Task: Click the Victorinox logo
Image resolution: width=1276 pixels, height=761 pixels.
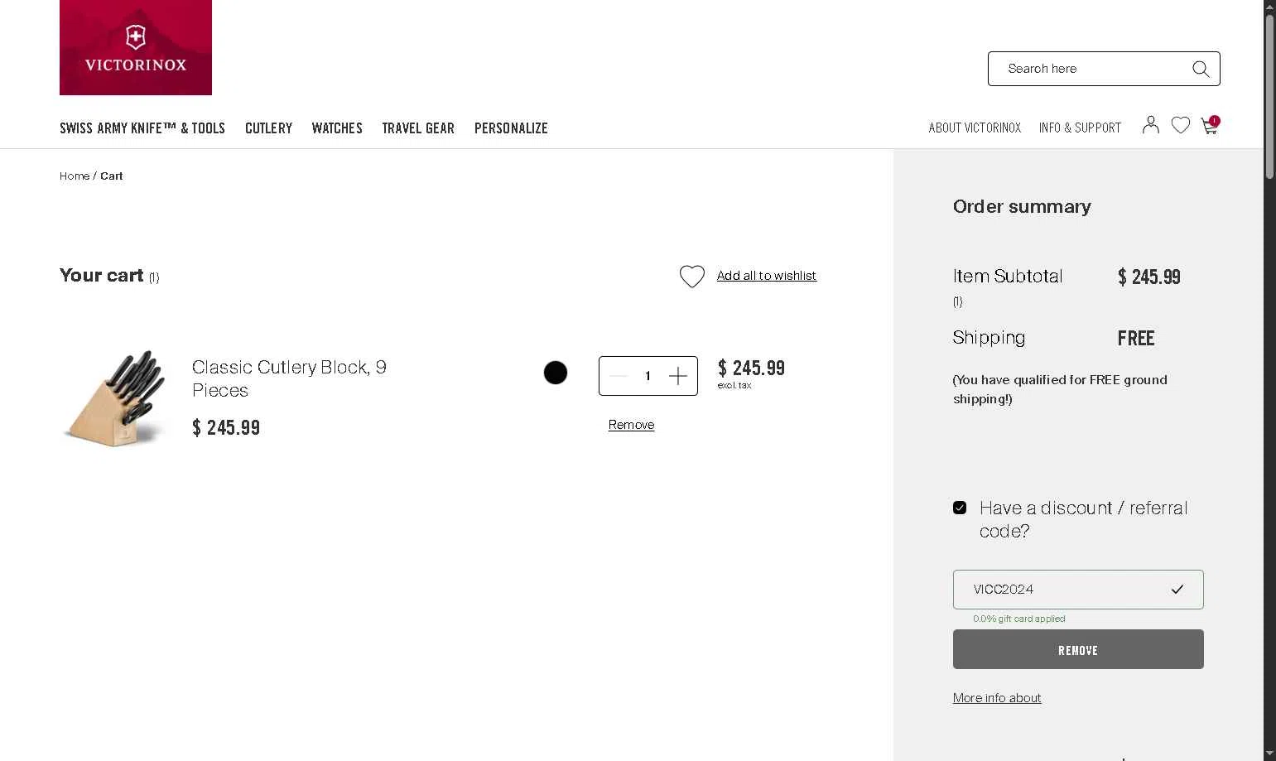Action: [136, 47]
